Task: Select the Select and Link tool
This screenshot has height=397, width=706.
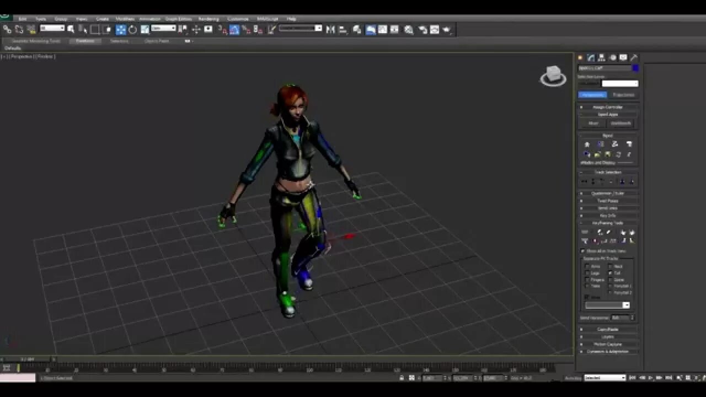Action: point(7,29)
